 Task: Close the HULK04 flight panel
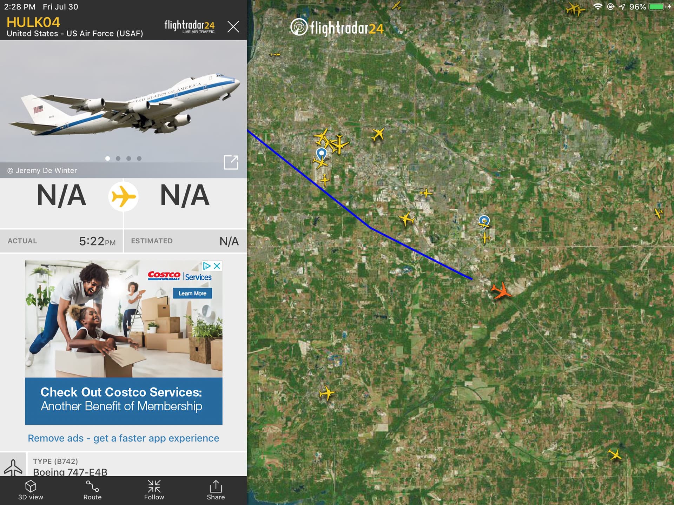(233, 26)
